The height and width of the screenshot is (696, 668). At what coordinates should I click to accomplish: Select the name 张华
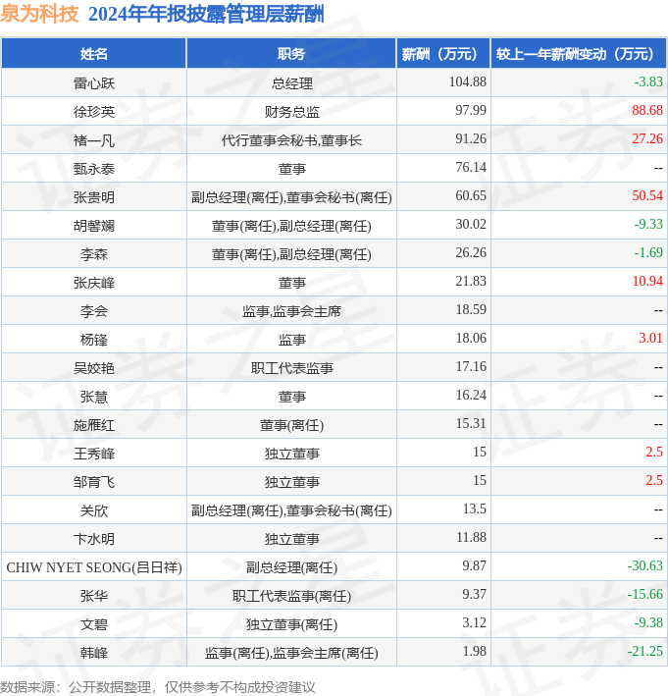[x=93, y=596]
